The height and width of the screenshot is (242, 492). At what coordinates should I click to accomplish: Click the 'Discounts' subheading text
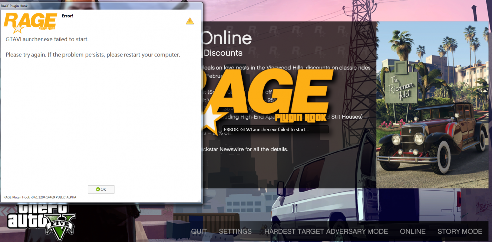pos(223,53)
